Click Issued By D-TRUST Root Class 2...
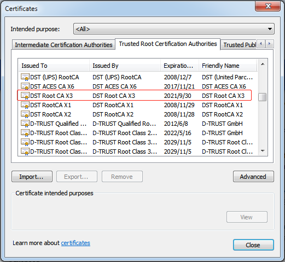 [x=125, y=133]
